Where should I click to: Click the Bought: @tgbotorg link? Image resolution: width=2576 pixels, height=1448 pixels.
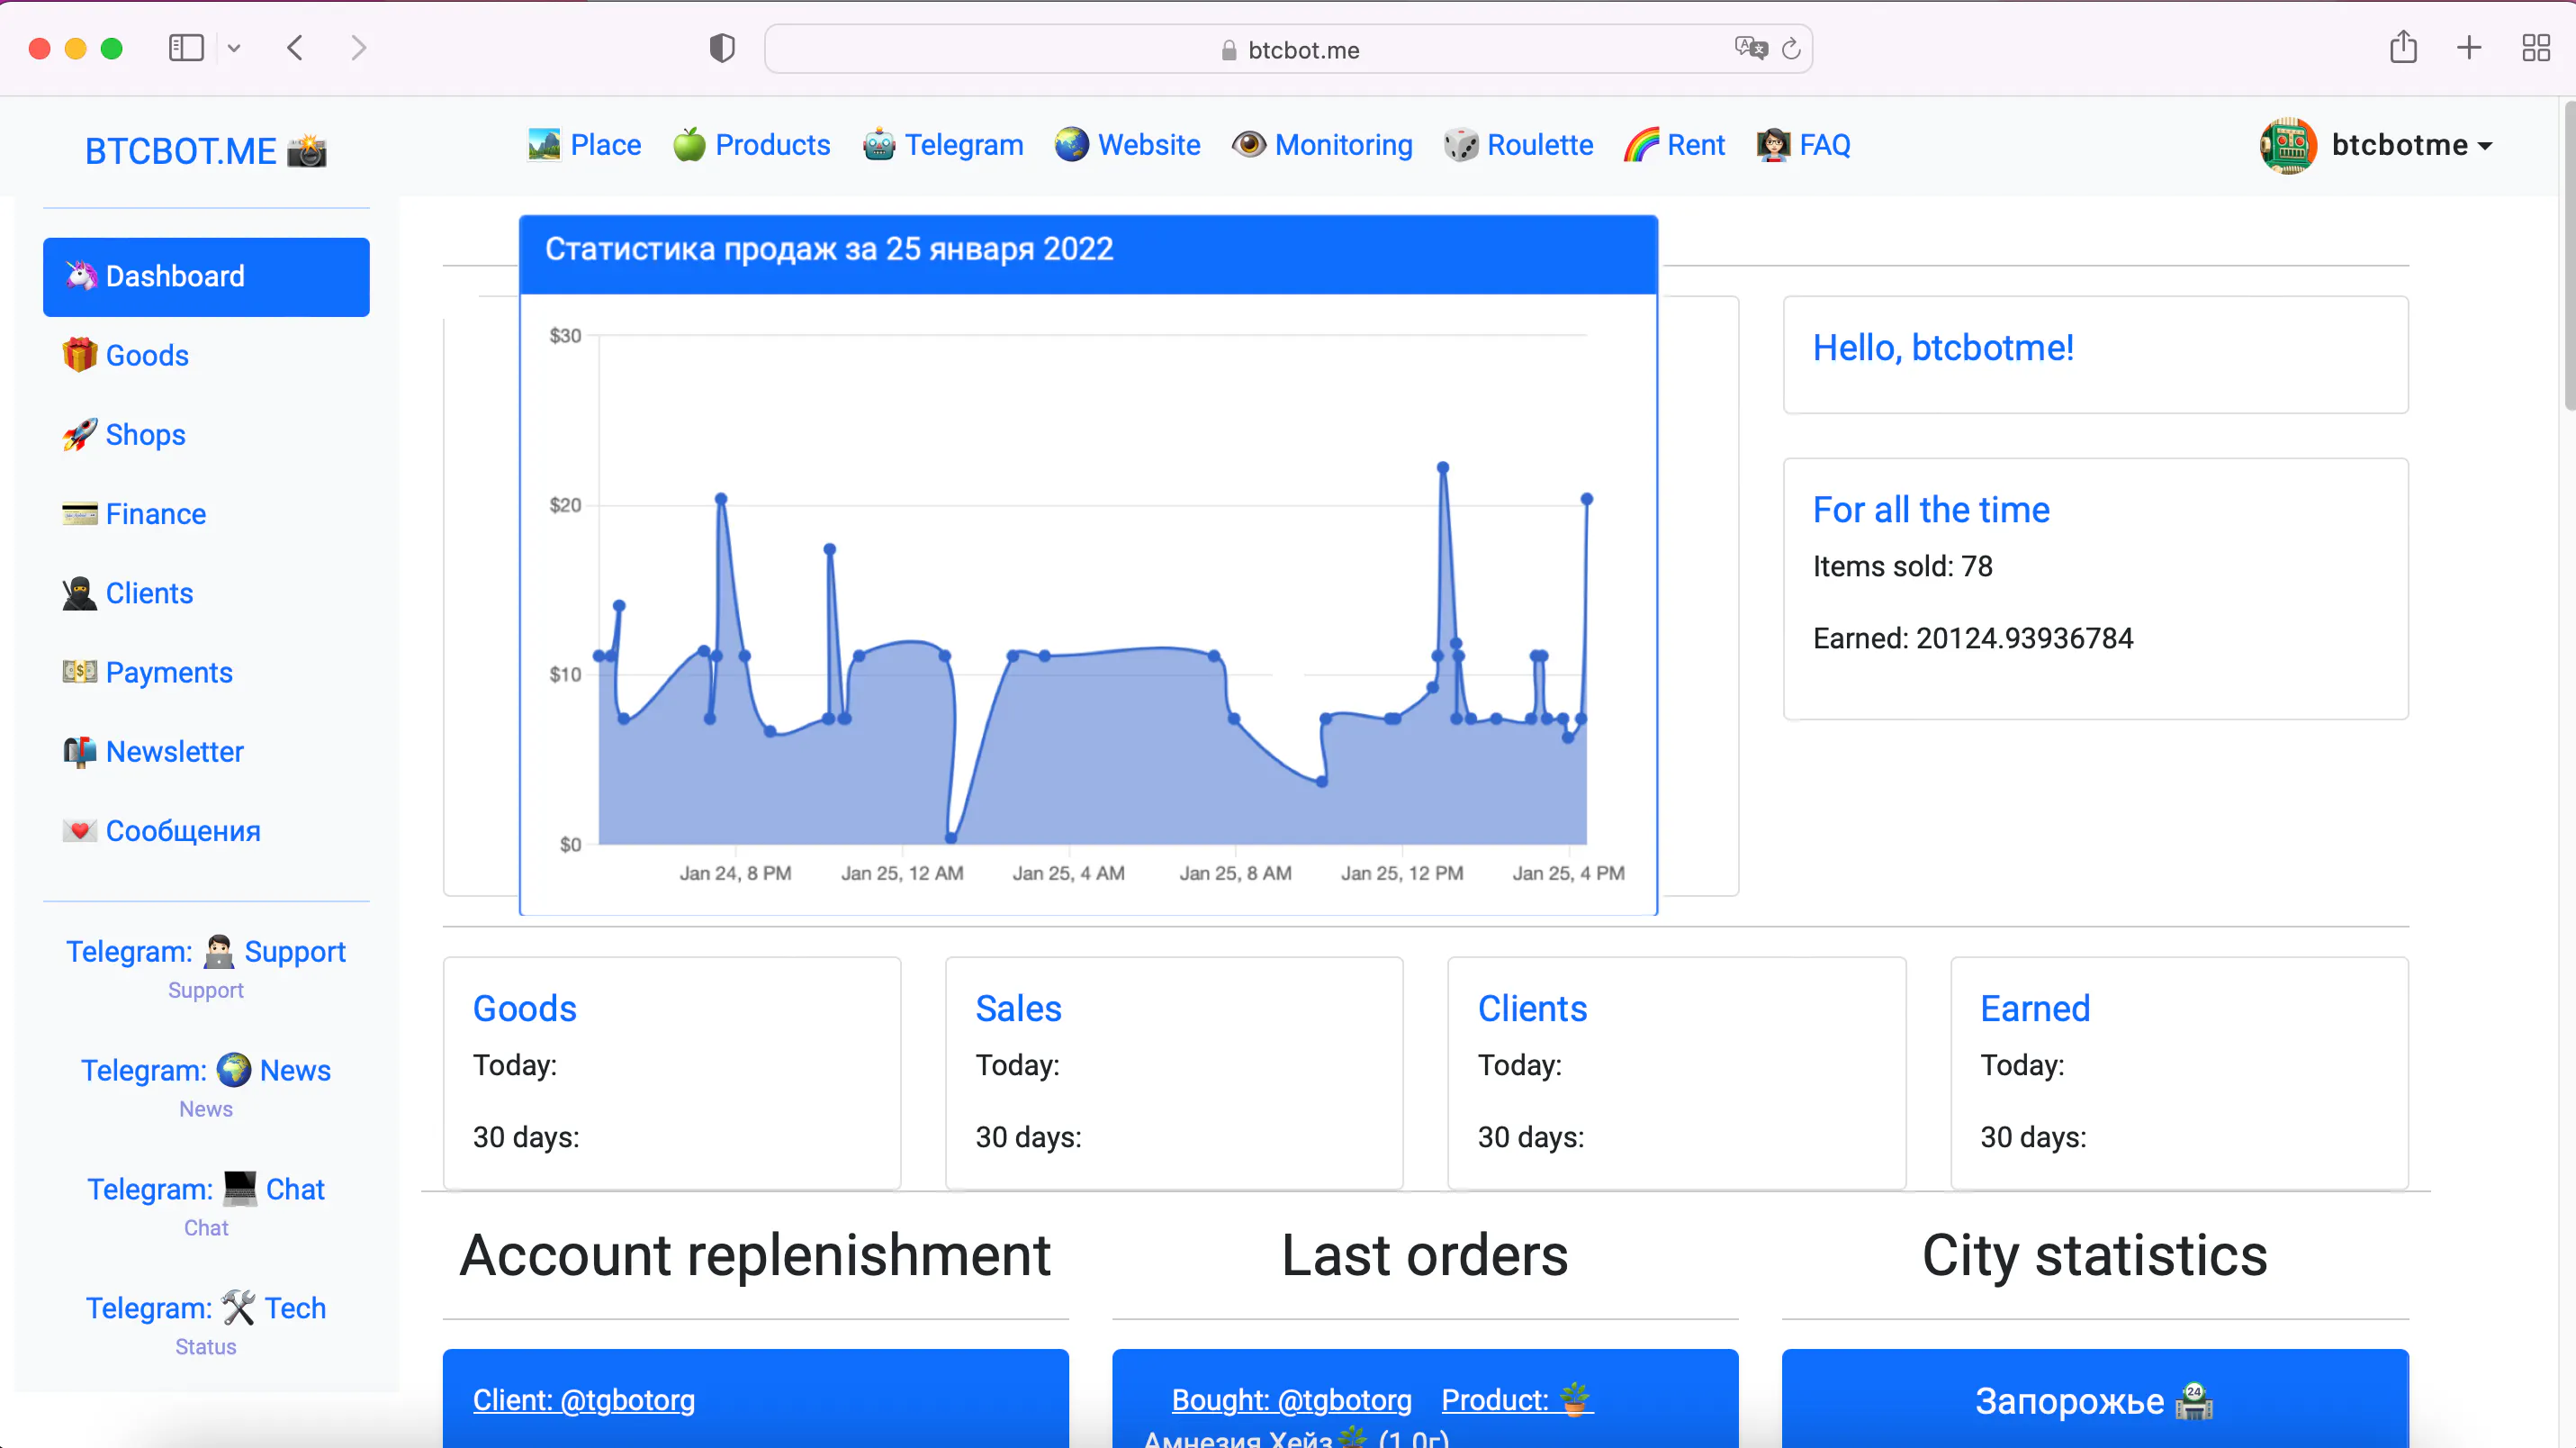click(1292, 1400)
